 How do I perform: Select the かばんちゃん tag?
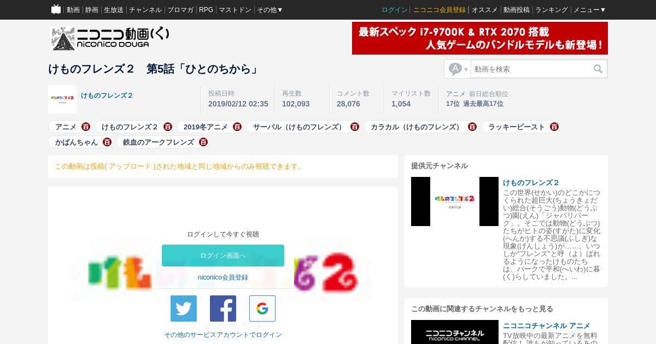pos(77,142)
